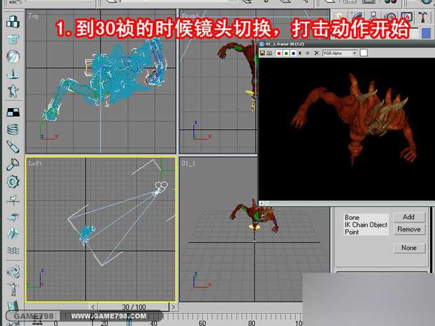Open the checkered material icon
Viewport: 435px width, 326px height.
[13, 112]
